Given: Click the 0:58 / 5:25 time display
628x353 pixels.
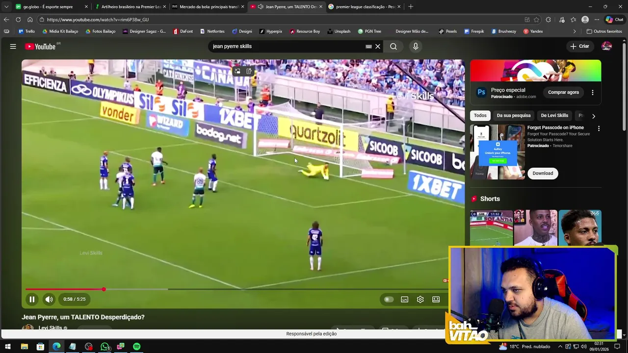Looking at the screenshot, I should click(75, 299).
